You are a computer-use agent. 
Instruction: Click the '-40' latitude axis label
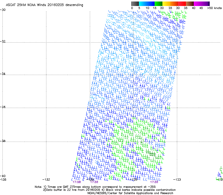point(3,176)
